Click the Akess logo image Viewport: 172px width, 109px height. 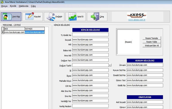click(x=137, y=15)
